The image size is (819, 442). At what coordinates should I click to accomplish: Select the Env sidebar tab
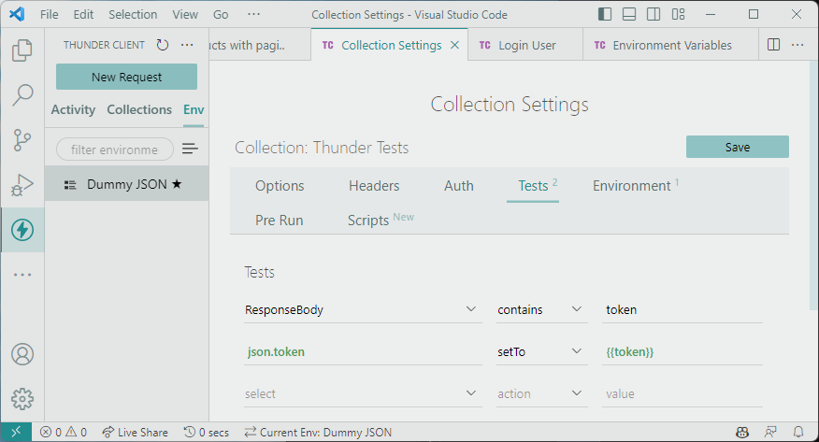coord(194,109)
